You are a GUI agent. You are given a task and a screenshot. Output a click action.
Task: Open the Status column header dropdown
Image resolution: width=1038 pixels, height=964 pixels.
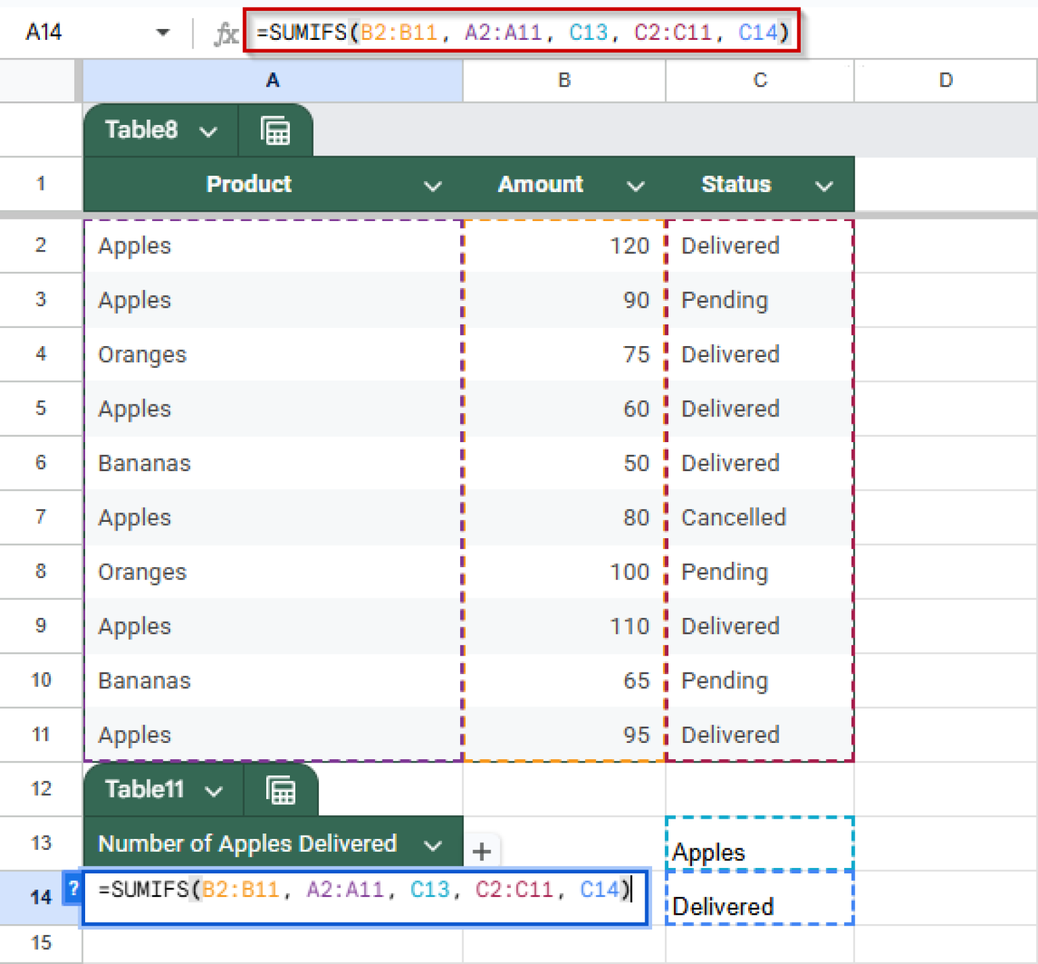[x=824, y=185]
